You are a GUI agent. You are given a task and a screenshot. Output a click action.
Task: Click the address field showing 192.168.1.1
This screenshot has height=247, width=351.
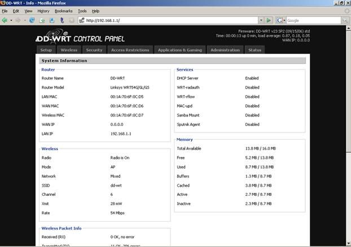click(169, 20)
